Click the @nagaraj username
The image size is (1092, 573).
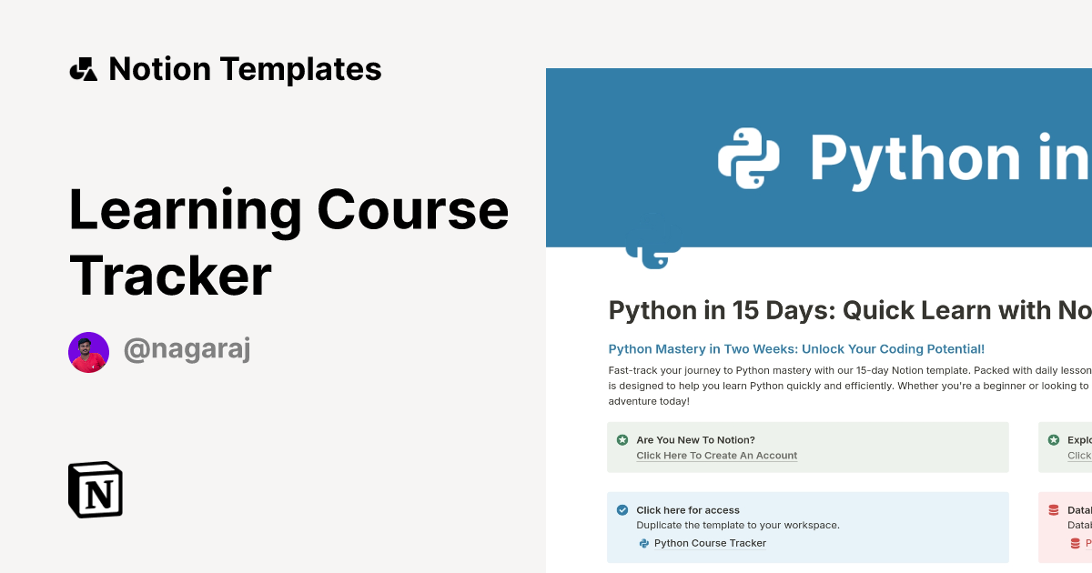[187, 349]
